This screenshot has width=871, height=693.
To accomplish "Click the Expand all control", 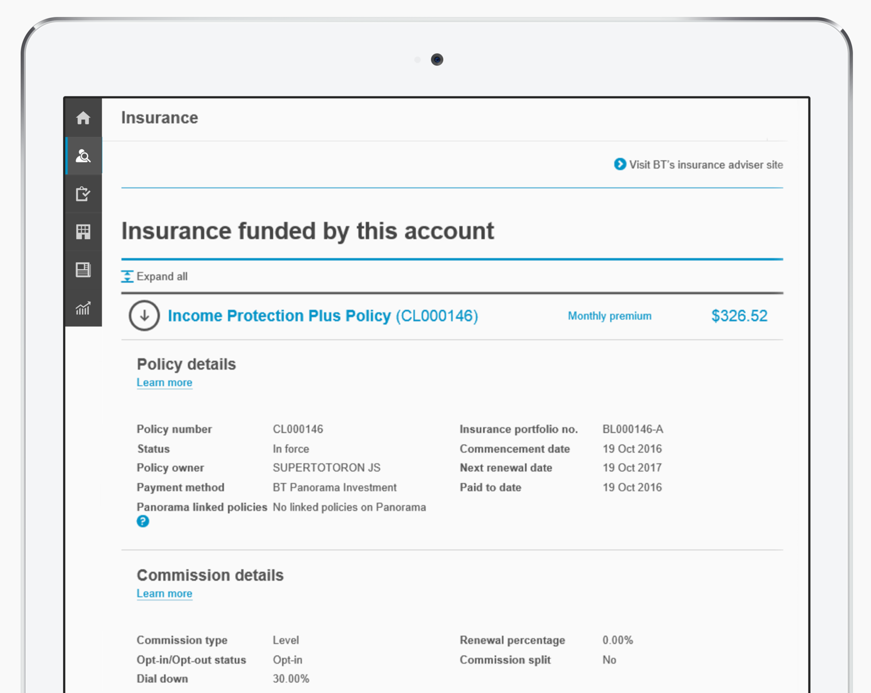I will 155,277.
